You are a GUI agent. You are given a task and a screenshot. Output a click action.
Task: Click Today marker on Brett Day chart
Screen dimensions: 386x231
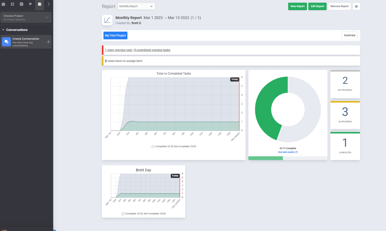(175, 176)
